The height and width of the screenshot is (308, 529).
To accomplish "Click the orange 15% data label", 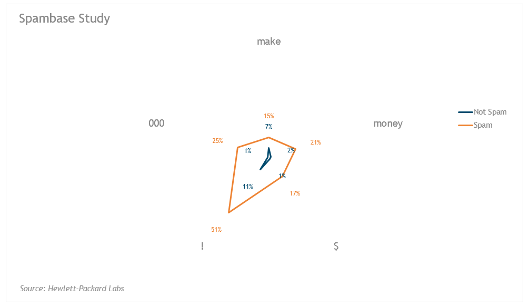I will [x=268, y=116].
